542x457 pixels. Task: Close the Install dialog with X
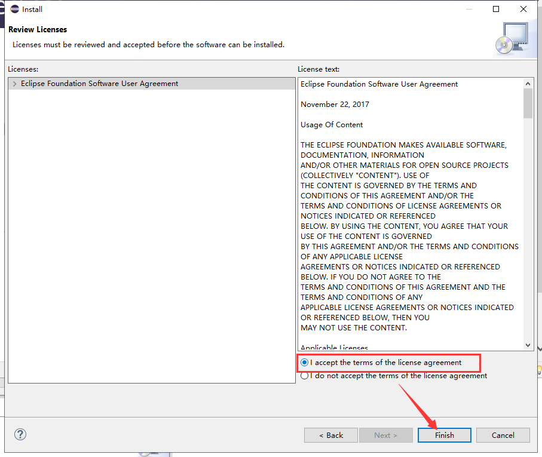523,9
